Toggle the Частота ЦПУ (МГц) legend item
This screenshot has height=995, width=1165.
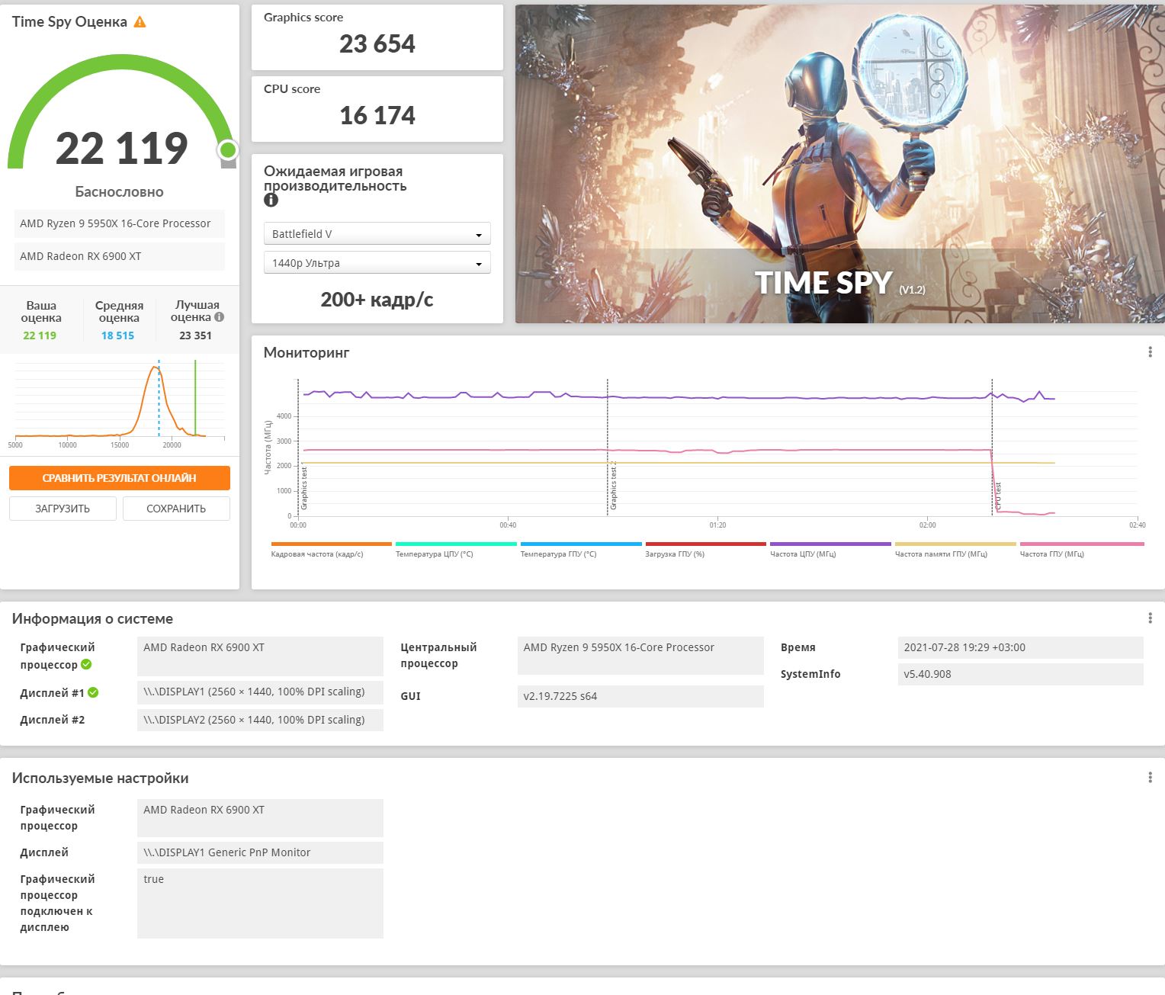click(830, 550)
